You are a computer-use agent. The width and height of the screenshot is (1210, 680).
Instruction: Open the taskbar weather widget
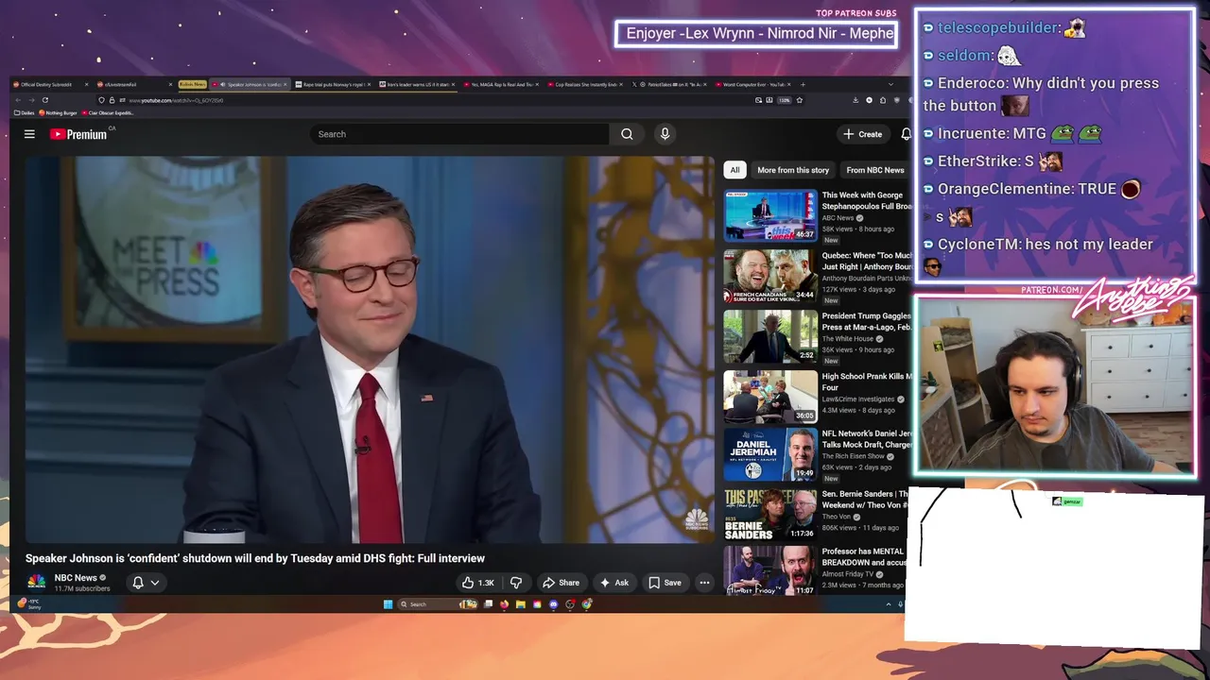click(30, 603)
